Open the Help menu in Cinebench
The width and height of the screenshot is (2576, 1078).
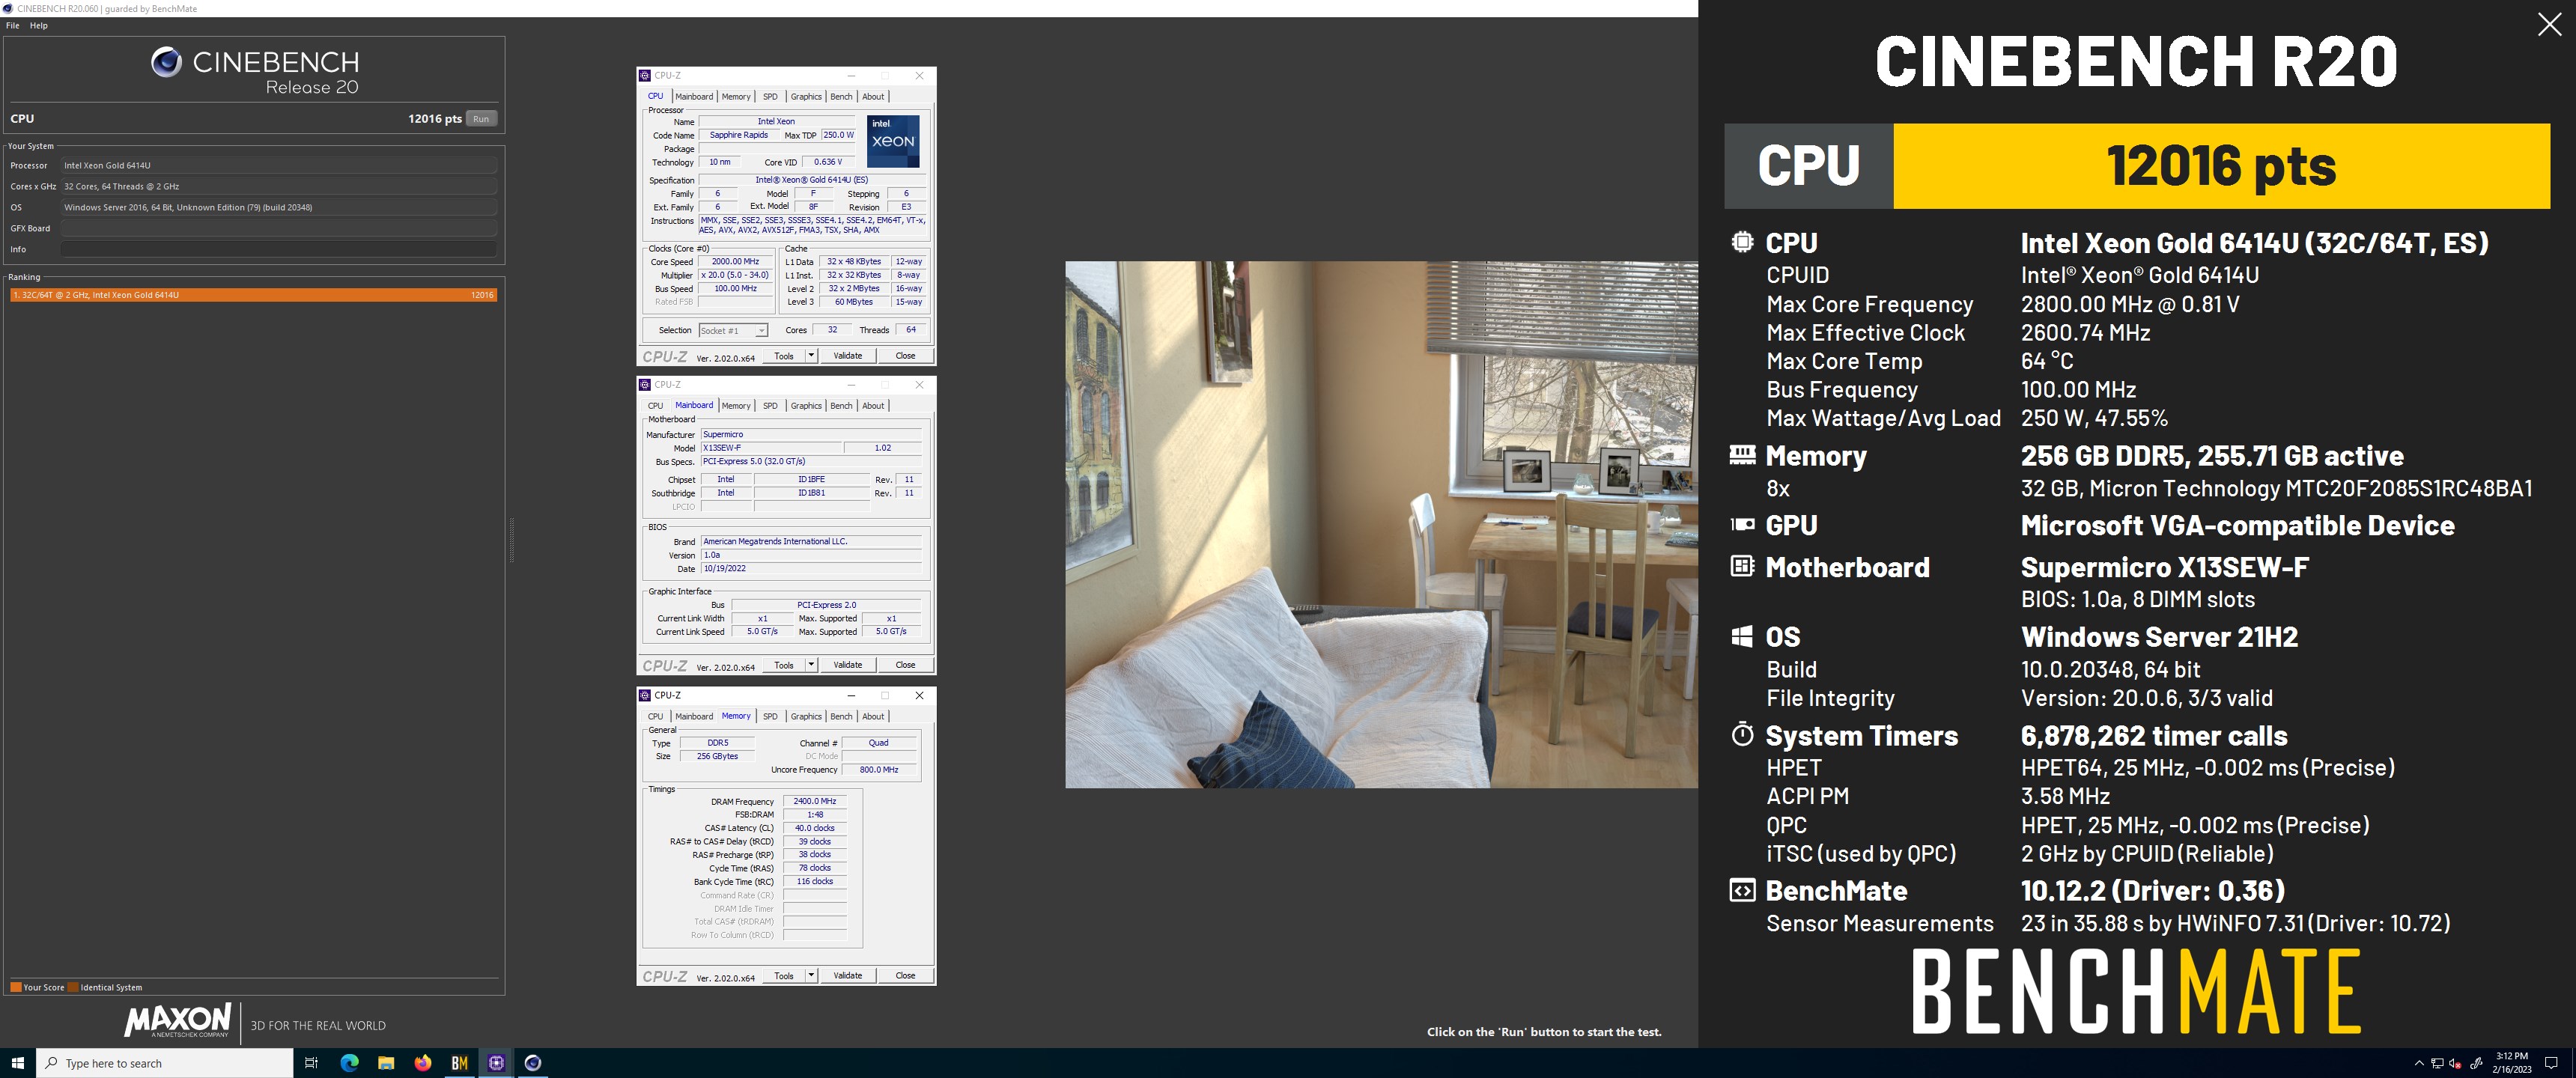tap(39, 25)
